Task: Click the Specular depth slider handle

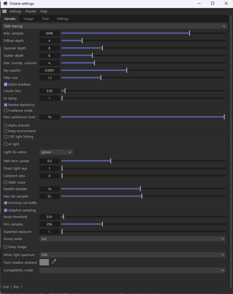Action: coord(102,48)
